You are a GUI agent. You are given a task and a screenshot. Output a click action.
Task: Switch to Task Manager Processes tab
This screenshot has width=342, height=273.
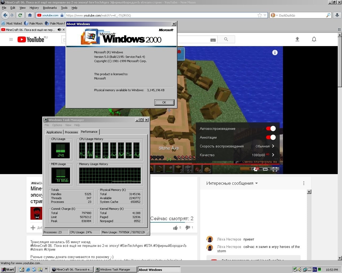coord(71,132)
